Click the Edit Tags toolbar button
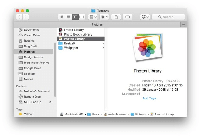 pos(127,17)
